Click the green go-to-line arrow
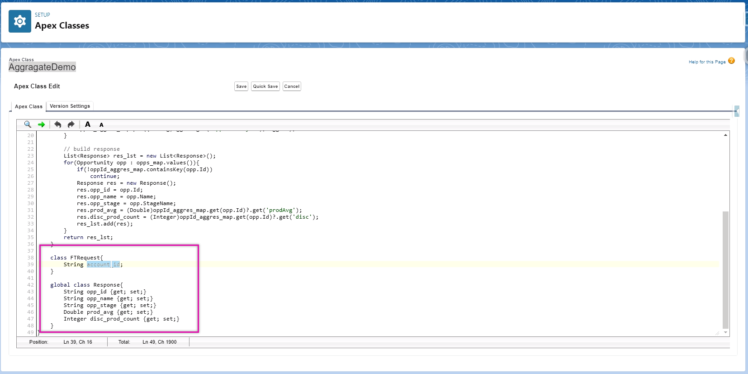The width and height of the screenshot is (748, 374). click(x=41, y=125)
